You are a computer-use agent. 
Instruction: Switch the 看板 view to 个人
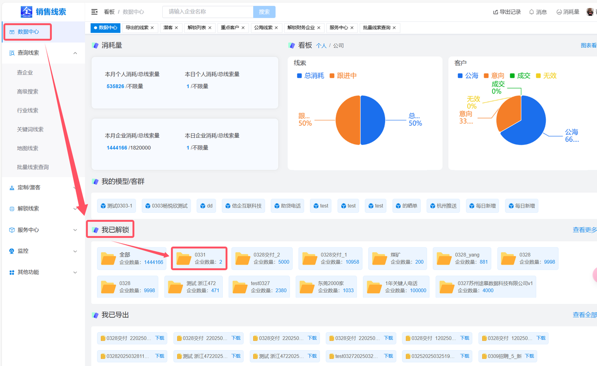[321, 46]
